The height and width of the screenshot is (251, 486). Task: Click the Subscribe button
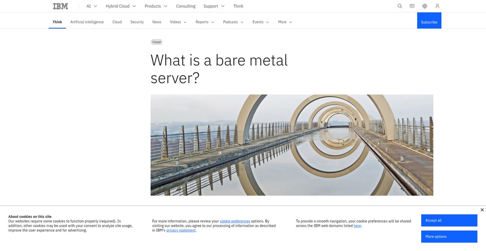coord(429,21)
